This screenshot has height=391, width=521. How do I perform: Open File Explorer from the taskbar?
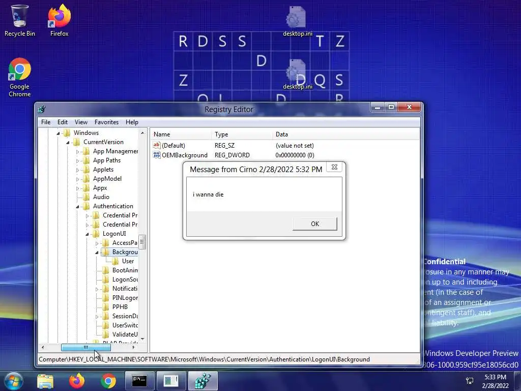point(45,381)
